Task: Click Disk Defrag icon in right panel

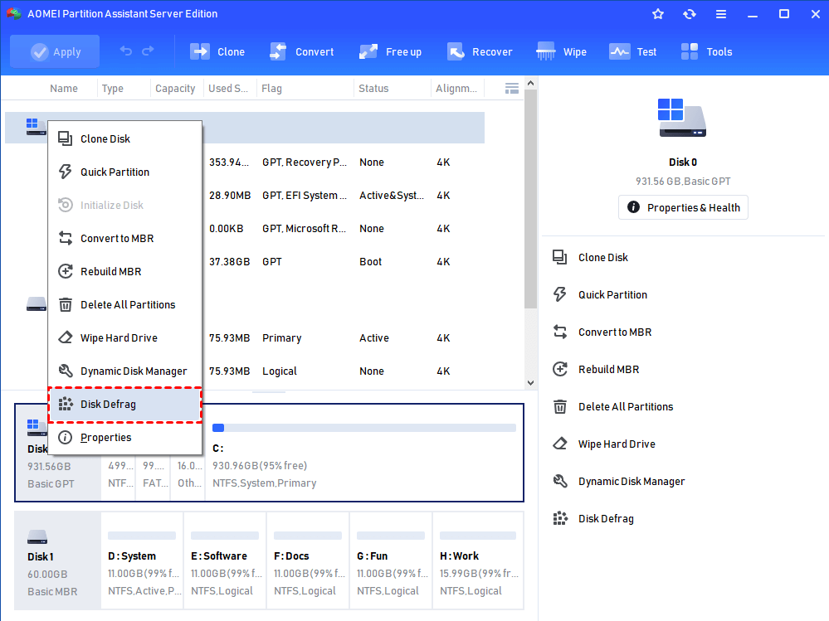Action: pyautogui.click(x=560, y=518)
